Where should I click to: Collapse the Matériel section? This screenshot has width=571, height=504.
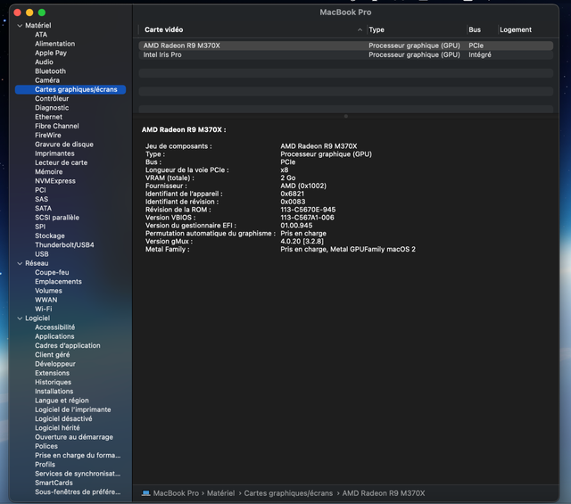20,26
